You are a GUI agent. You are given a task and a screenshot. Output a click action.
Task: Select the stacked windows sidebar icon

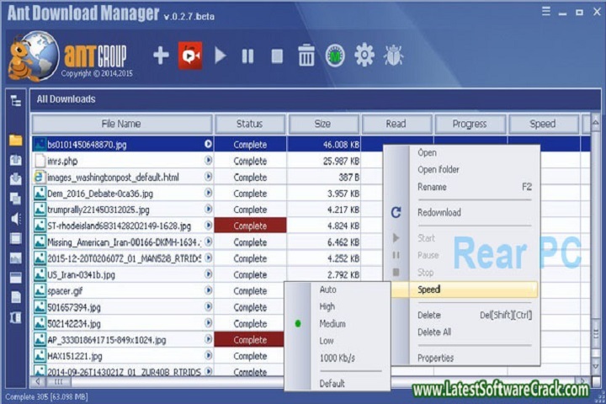click(x=16, y=199)
